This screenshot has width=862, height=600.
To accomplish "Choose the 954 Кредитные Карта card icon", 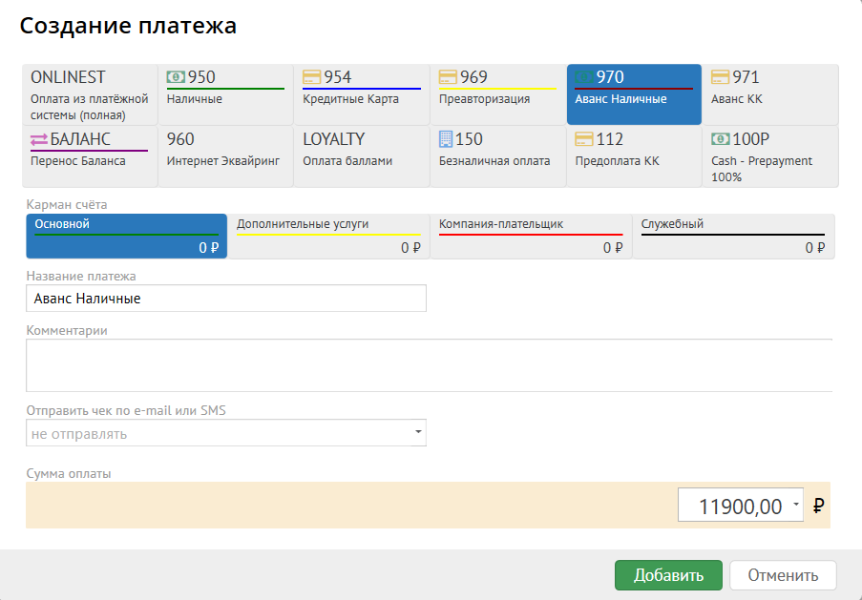I will pyautogui.click(x=312, y=77).
